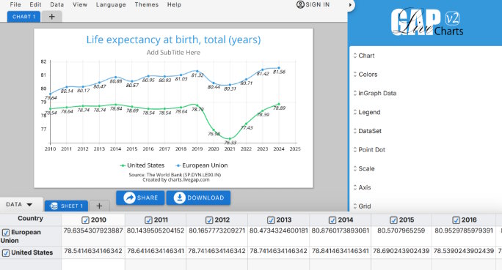Open the View menu
The width and height of the screenshot is (502, 270).
80,4
